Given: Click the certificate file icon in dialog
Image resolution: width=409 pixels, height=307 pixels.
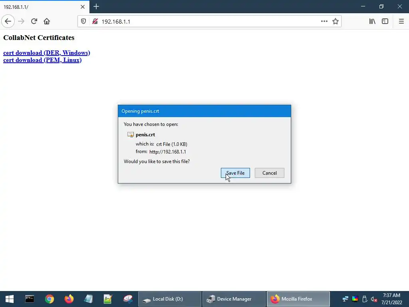Looking at the screenshot, I should click(x=131, y=135).
